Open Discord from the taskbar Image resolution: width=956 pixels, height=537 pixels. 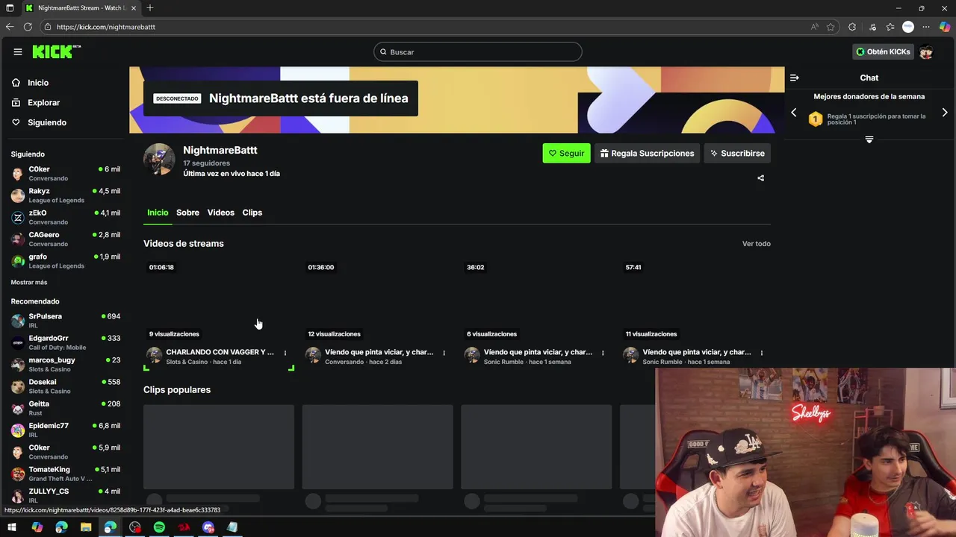coord(208,527)
